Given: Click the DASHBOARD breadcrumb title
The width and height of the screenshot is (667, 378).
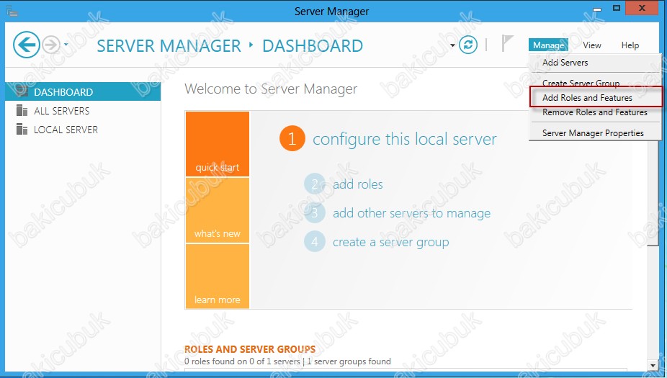Looking at the screenshot, I should (313, 46).
